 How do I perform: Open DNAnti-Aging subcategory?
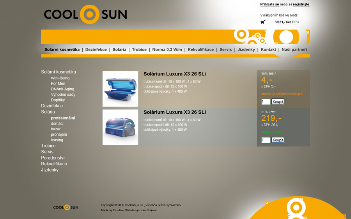tap(62, 89)
